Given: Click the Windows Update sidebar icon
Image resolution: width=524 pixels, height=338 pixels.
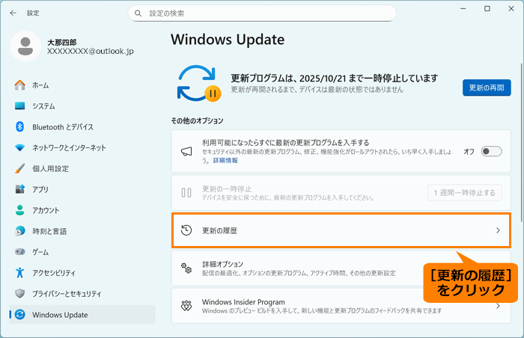Looking at the screenshot, I should click(19, 314).
